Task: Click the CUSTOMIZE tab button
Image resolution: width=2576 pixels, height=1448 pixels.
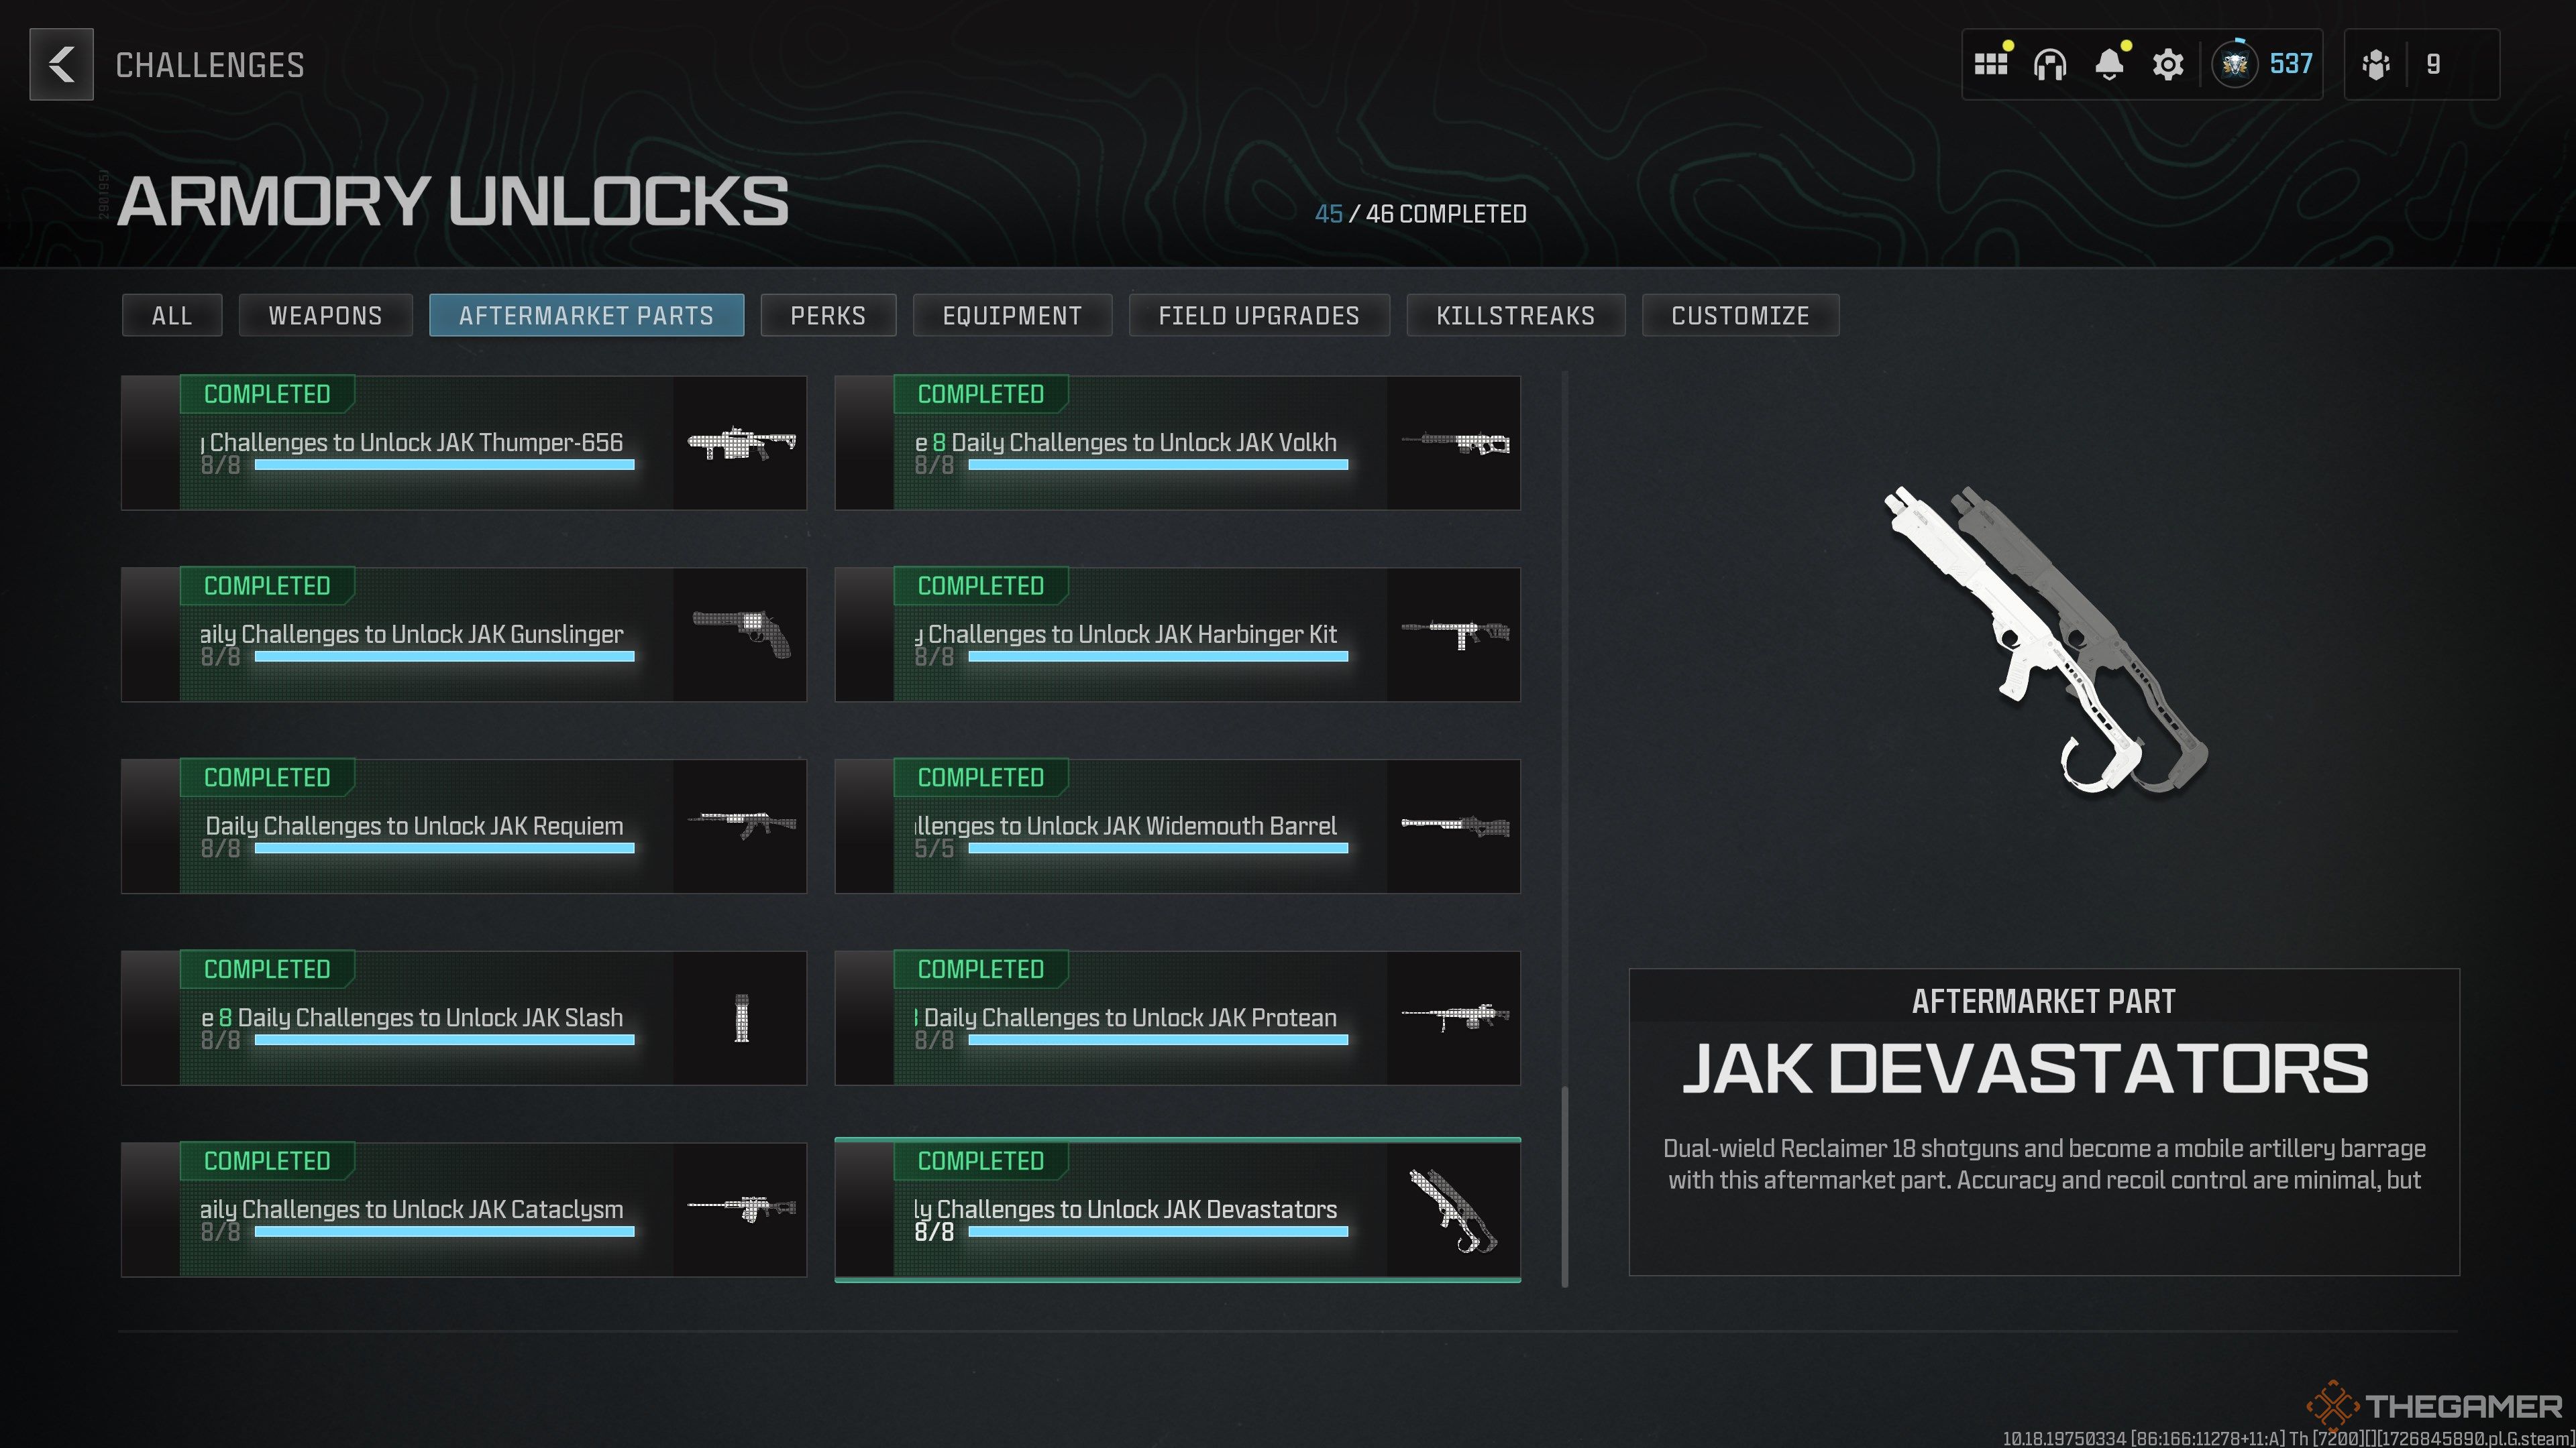Action: 1739,314
